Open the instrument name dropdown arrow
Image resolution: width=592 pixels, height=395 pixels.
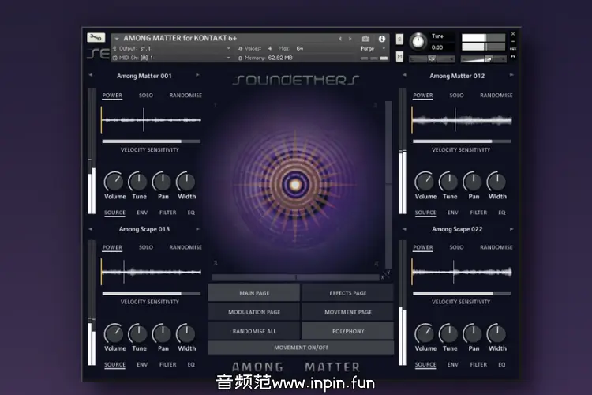point(117,39)
